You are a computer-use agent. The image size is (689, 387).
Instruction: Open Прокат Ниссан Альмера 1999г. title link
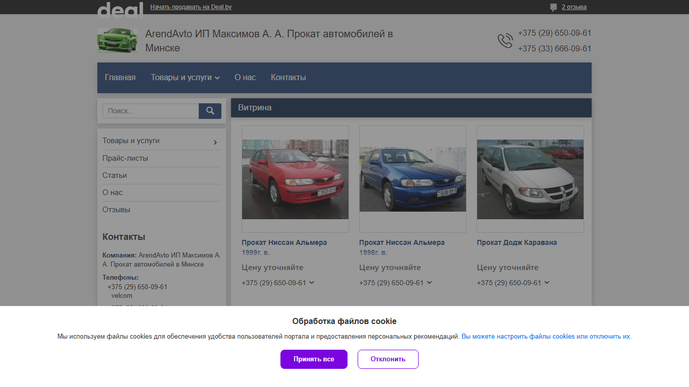coord(284,247)
